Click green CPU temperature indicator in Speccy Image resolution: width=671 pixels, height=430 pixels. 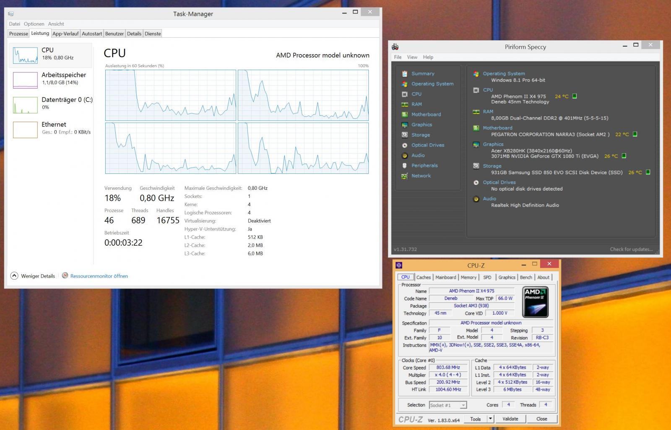click(x=575, y=96)
